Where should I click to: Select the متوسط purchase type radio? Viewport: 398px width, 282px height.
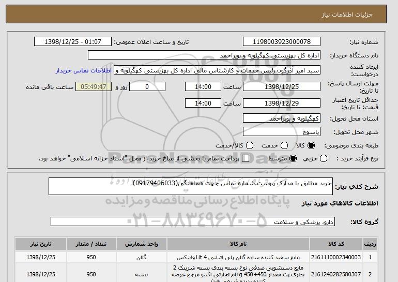click(x=293, y=158)
